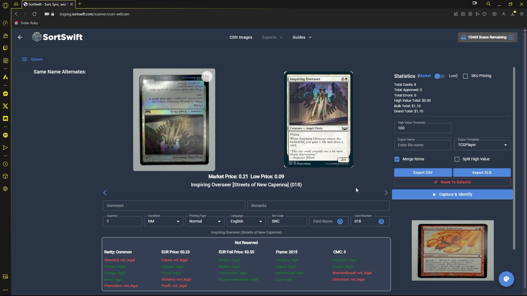Click the 15469 Scans Remaining button
Viewport: 527px width, 296px height.
click(x=487, y=37)
